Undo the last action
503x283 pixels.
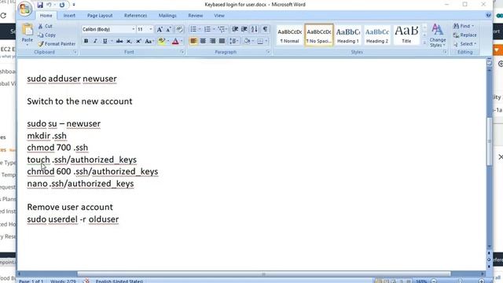[x=49, y=5]
